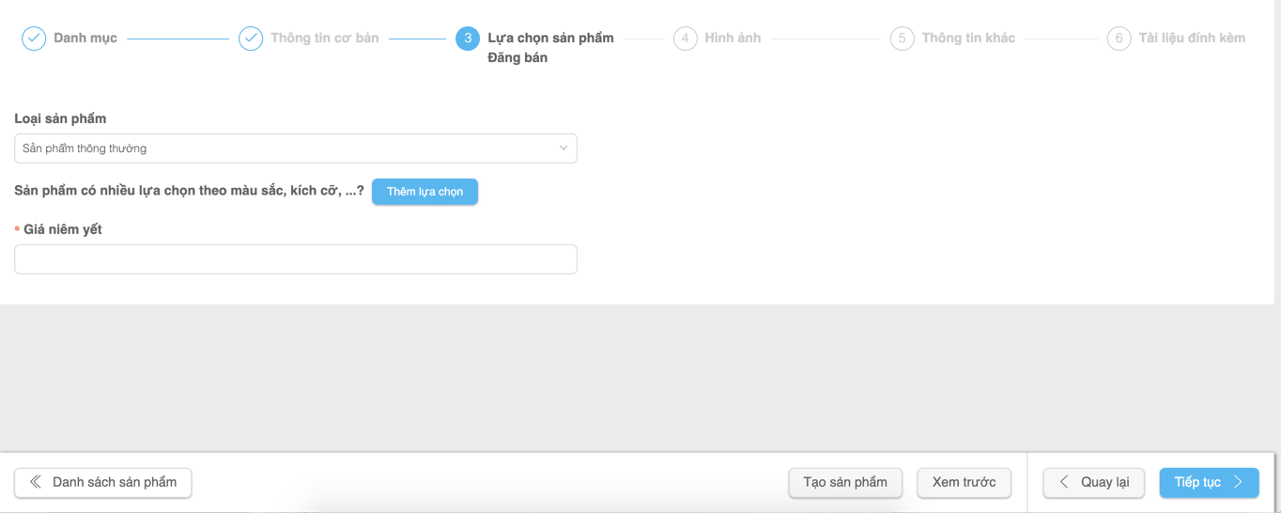Click double-chevron icon on Danh sách sản phẩm
This screenshot has height=513, width=1281.
tap(36, 482)
